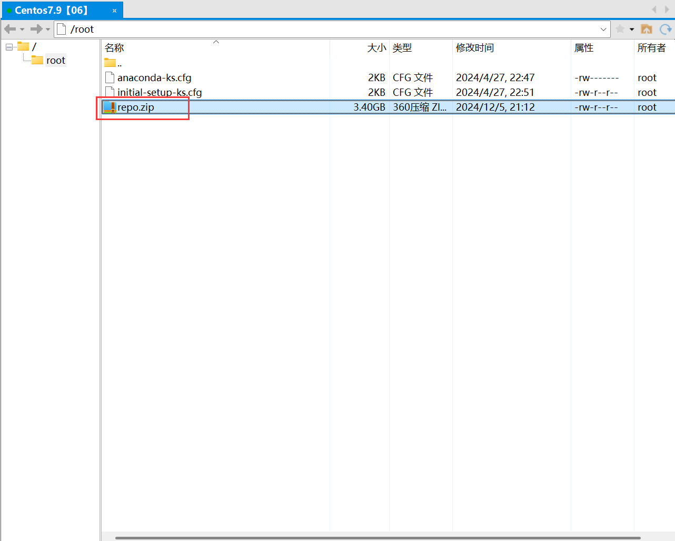This screenshot has width=675, height=541.
Task: Open the parent directory '..' folder
Action: coord(113,64)
